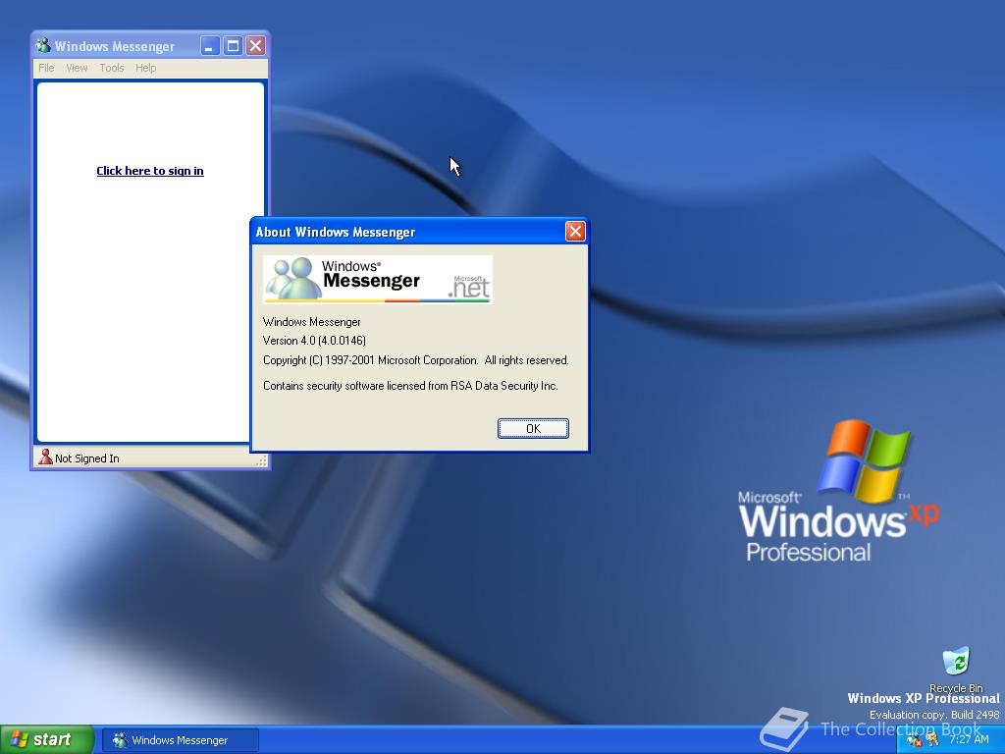
Task: Click the 'Version 4.0 (4.0.0146)' text
Action: [314, 341]
